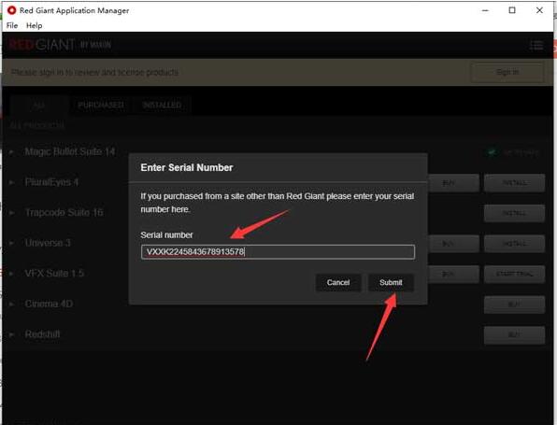Click Install button for Trapcode Suite 16
The height and width of the screenshot is (425, 557).
[x=514, y=213]
